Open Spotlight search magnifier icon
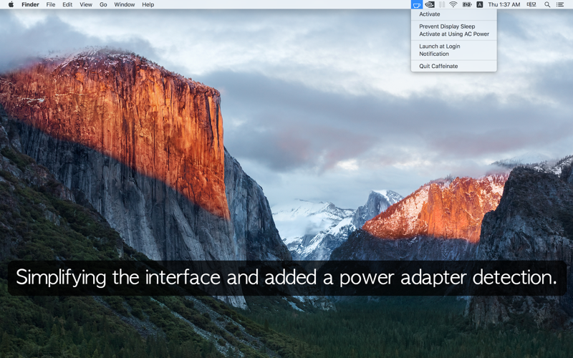 point(547,4)
